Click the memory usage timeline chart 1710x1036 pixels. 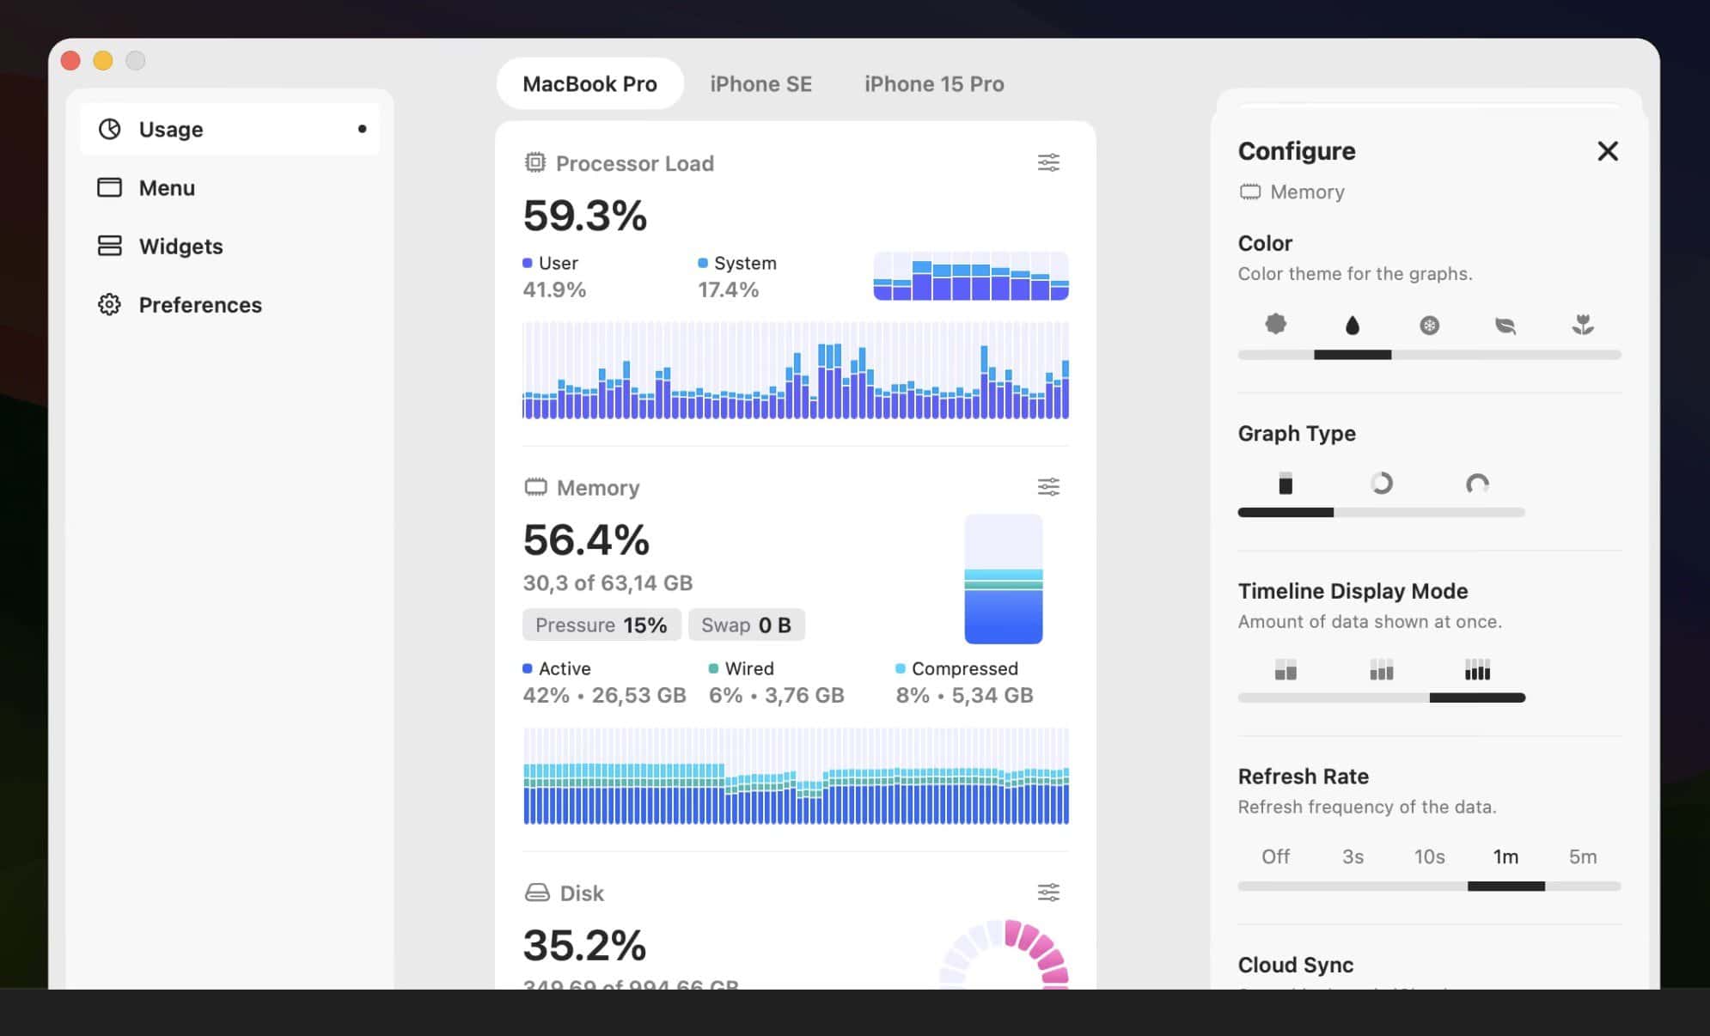tap(796, 776)
